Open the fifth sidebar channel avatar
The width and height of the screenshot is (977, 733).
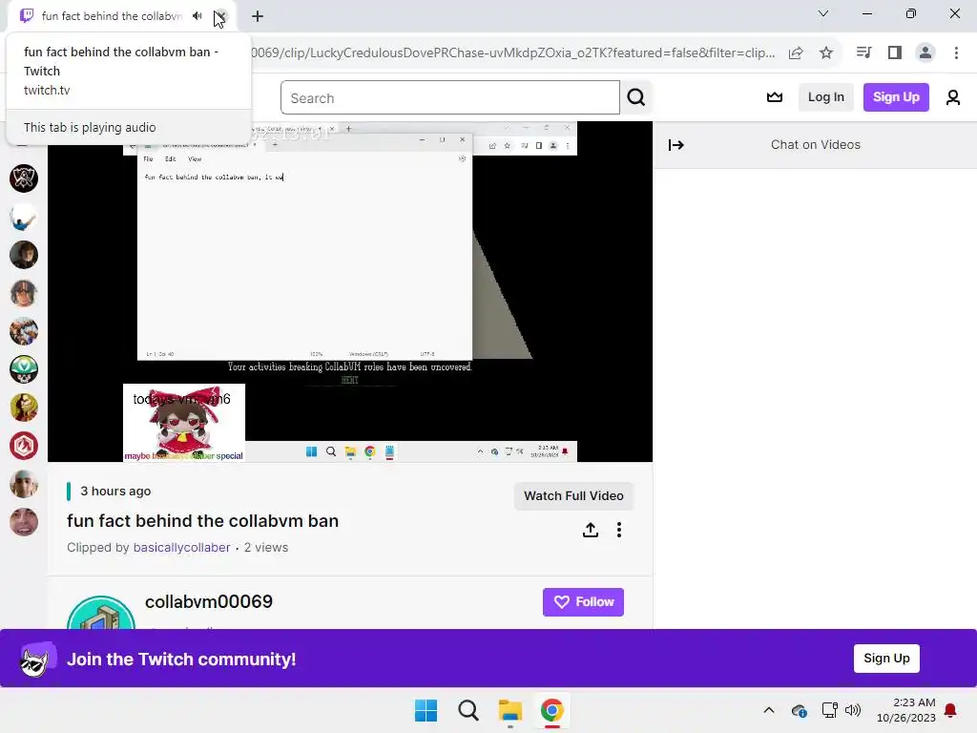[24, 331]
